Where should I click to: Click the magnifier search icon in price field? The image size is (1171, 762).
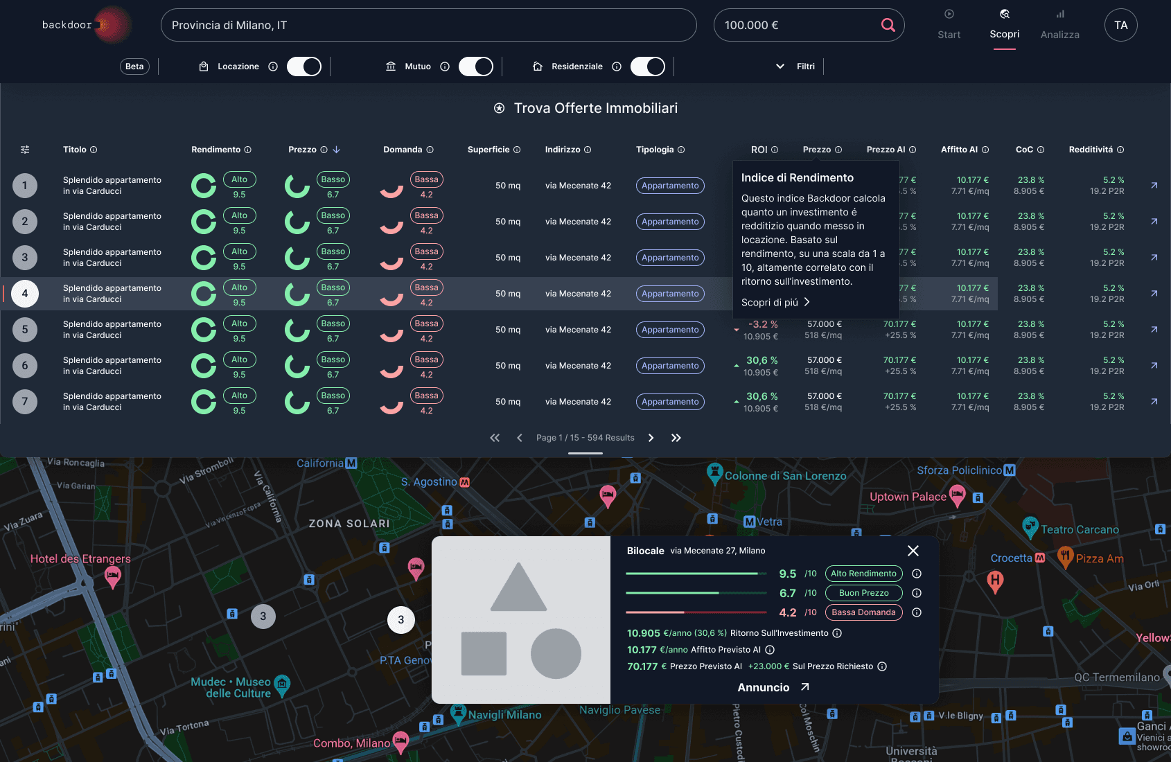click(888, 25)
